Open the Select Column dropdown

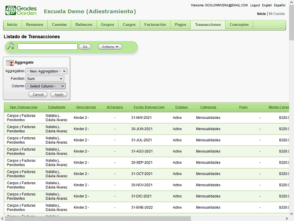point(45,86)
